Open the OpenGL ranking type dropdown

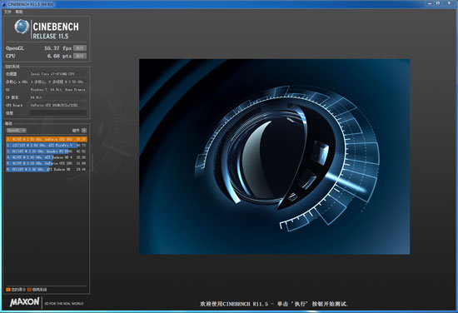(x=17, y=130)
